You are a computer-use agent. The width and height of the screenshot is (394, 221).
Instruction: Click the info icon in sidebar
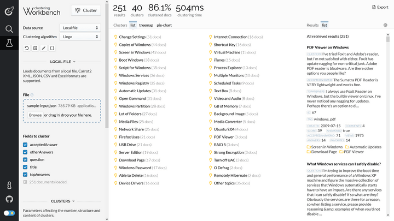(9, 186)
